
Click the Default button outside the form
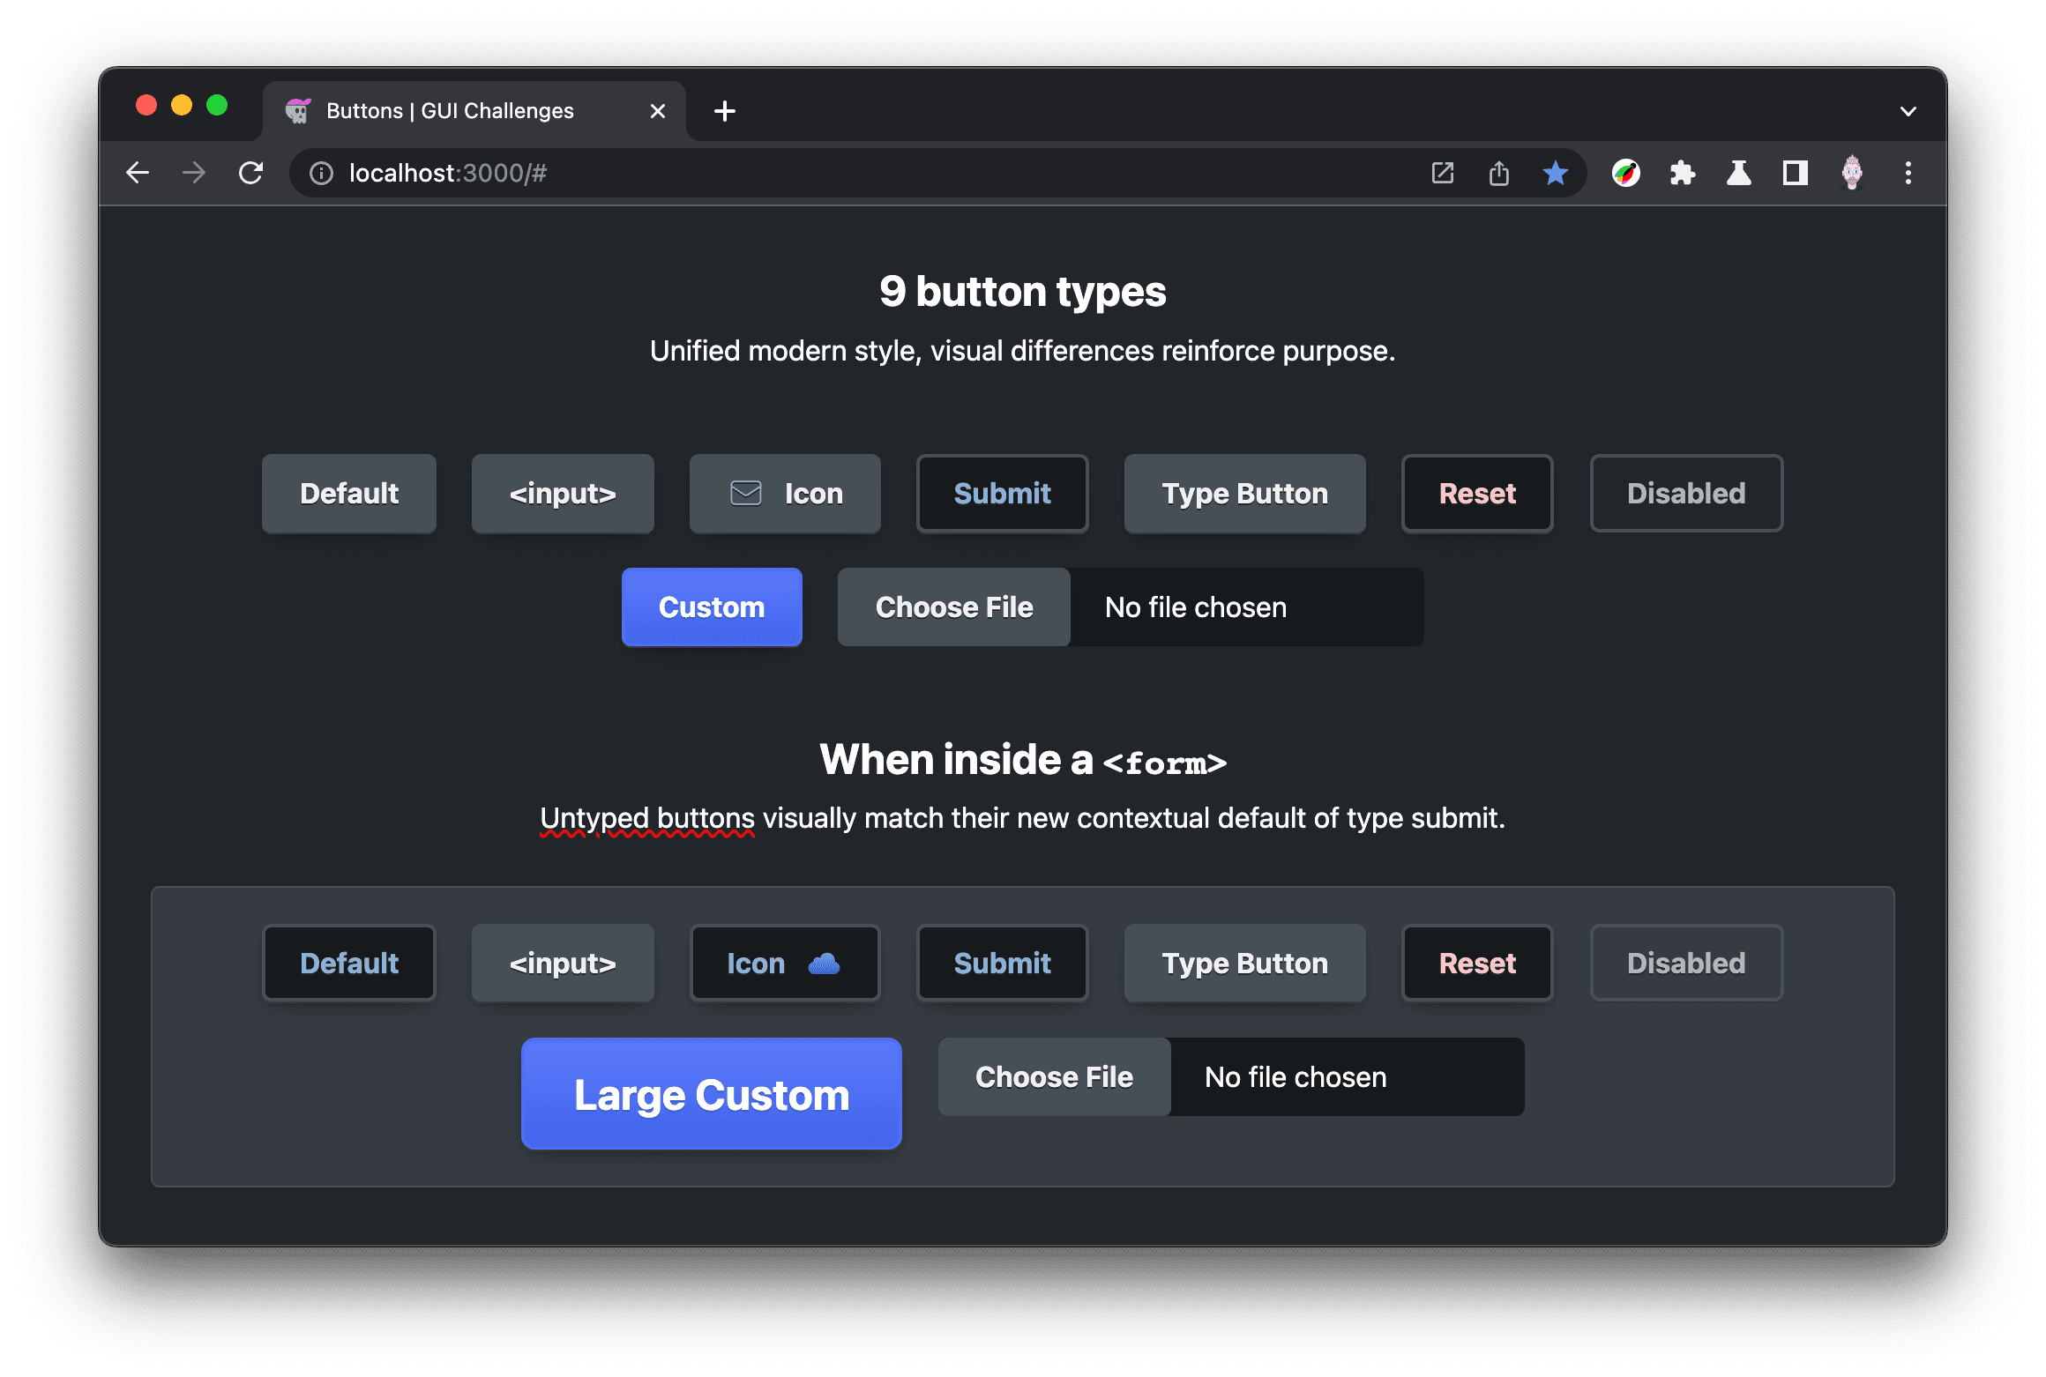click(349, 494)
